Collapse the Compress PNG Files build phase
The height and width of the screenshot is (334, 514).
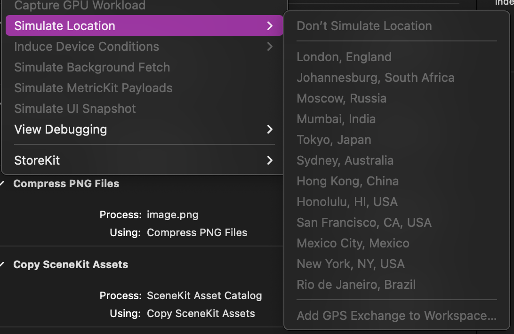point(1,183)
